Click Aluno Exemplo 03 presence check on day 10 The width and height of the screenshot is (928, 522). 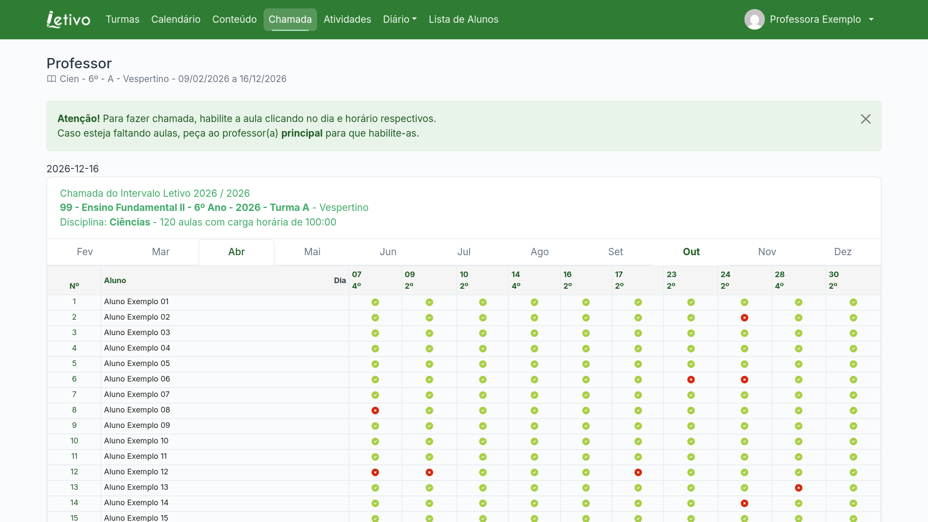coord(483,333)
